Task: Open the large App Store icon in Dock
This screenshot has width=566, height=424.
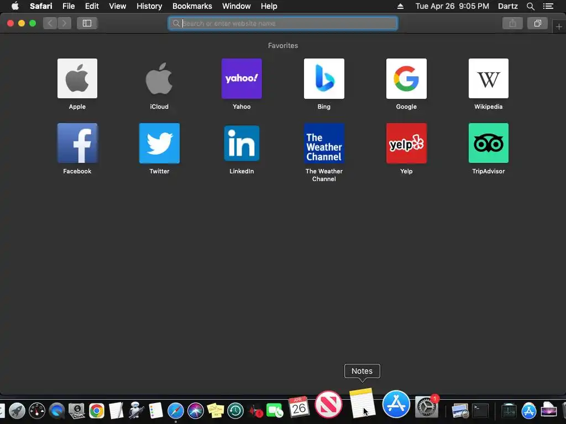Action: click(396, 404)
